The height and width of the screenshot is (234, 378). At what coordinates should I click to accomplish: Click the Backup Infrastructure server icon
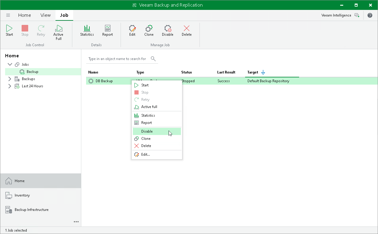coord(9,210)
